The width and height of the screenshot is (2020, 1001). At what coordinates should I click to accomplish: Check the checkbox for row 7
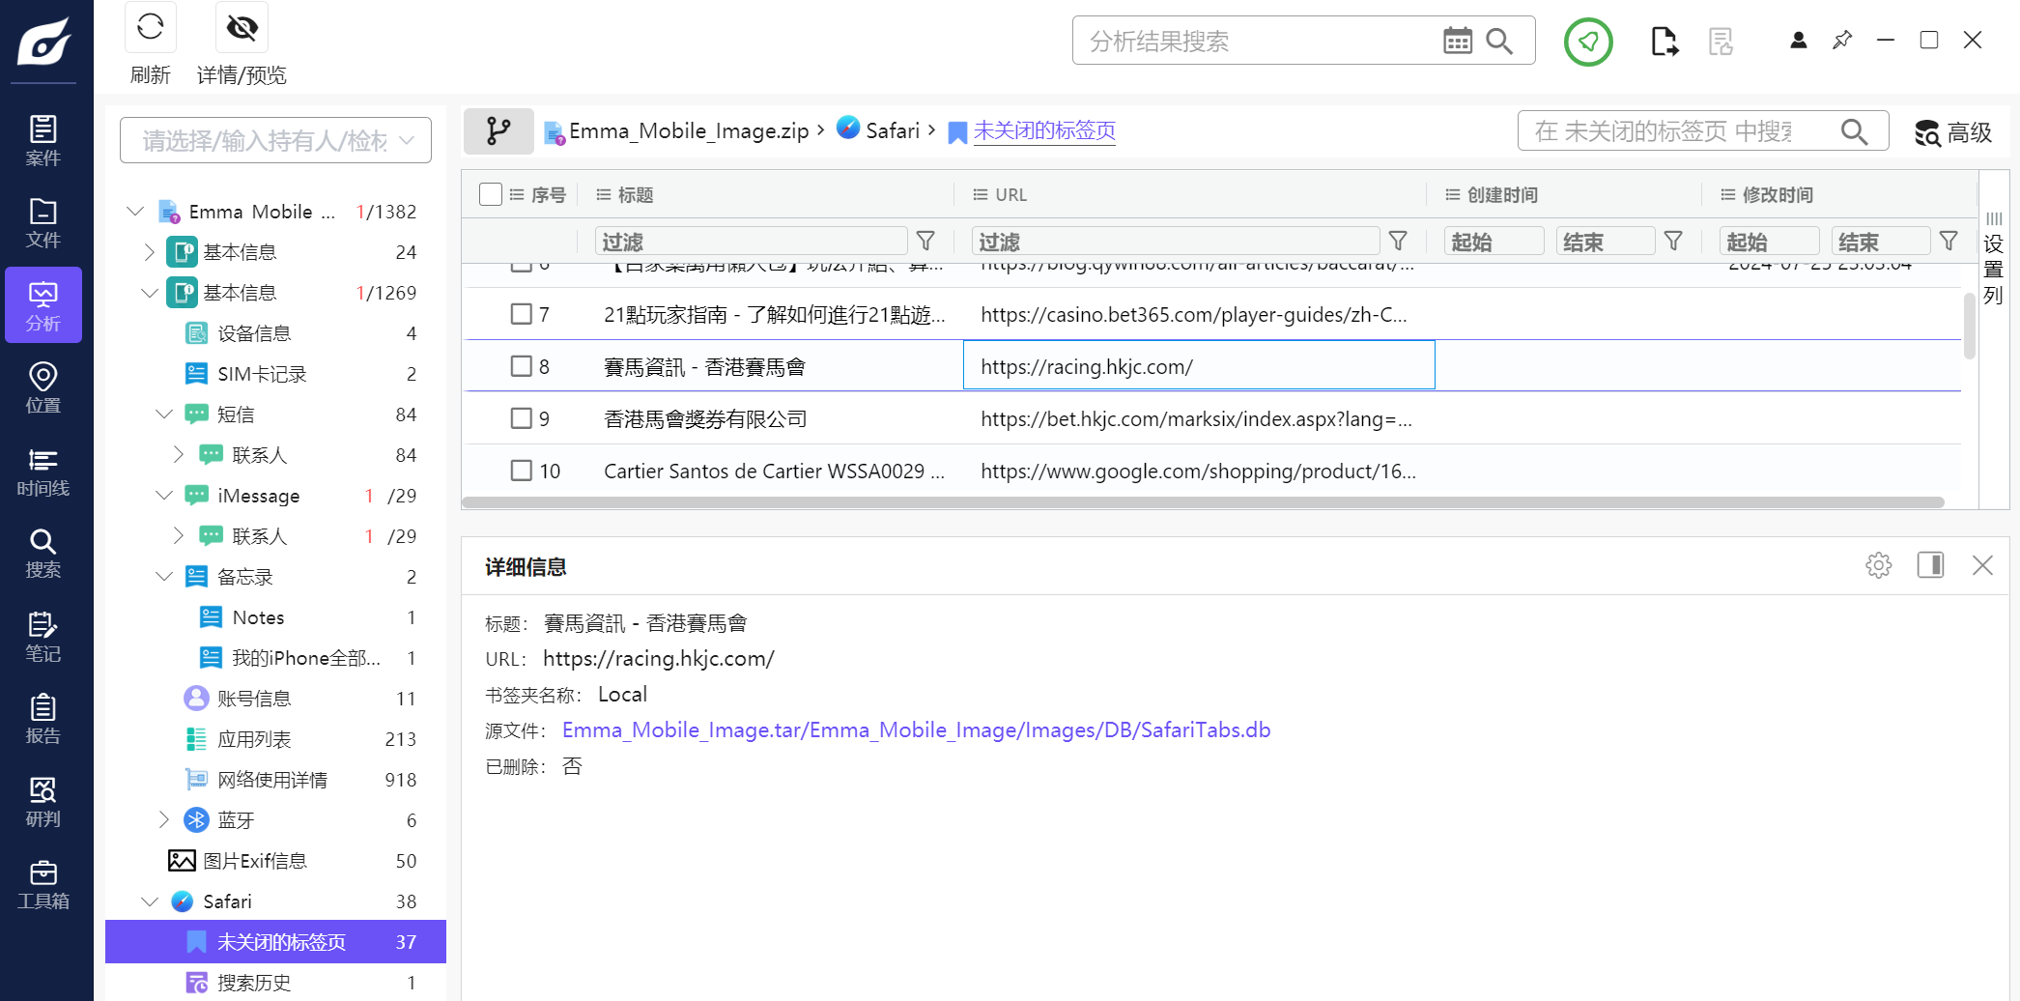pyautogui.click(x=522, y=314)
